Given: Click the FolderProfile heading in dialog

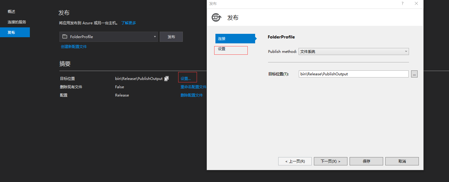Looking at the screenshot, I should click(281, 37).
